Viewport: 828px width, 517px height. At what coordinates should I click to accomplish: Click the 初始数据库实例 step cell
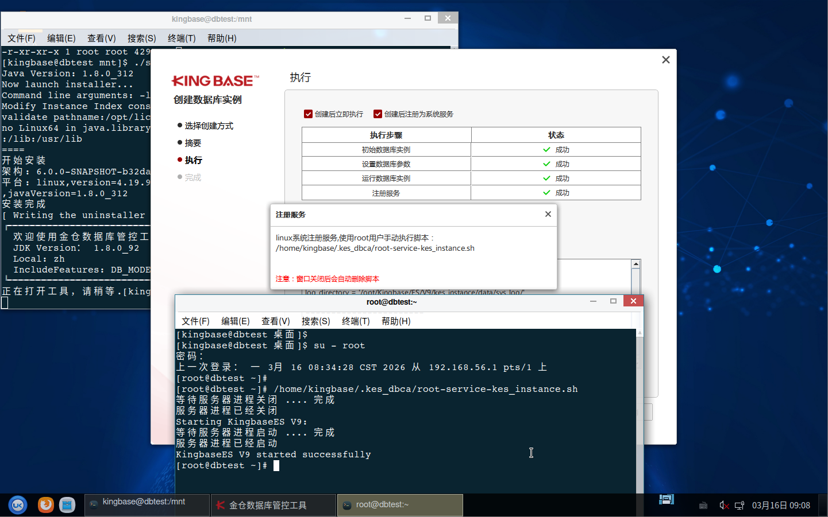tap(386, 150)
